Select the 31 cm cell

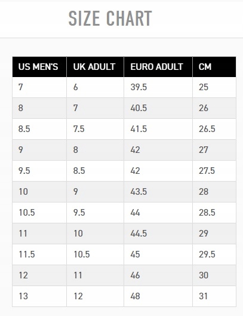pos(214,296)
